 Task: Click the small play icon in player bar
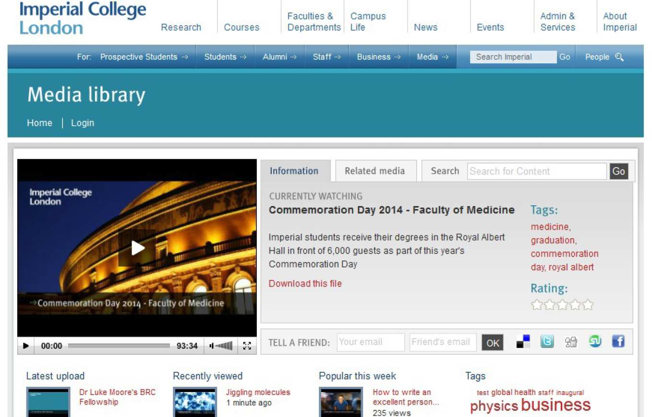(26, 346)
